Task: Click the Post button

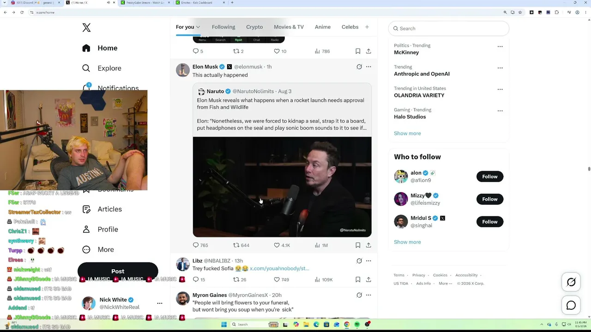Action: point(118,272)
